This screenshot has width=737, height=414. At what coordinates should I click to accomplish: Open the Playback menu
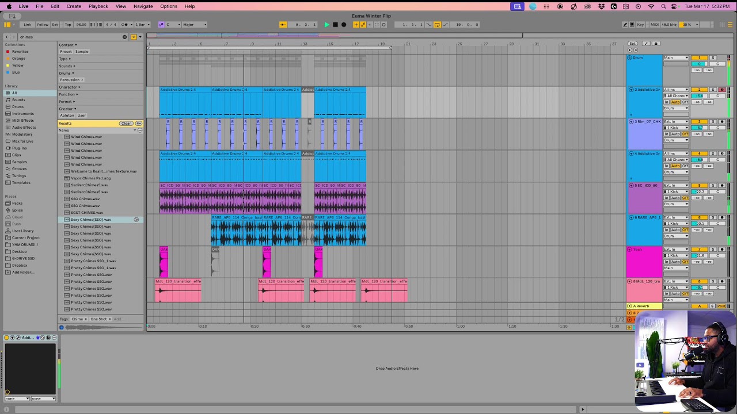pos(98,6)
